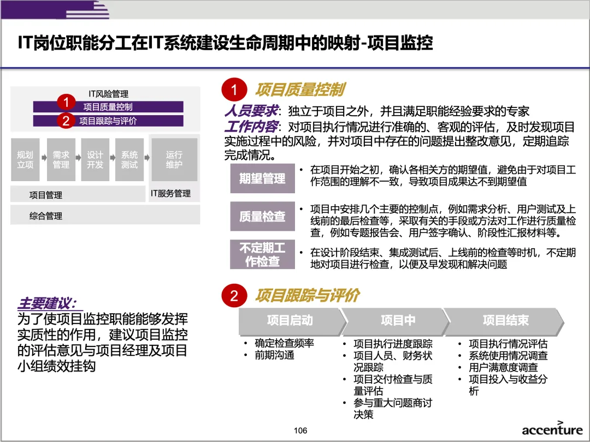Select the 项目中 arrow shape
The height and width of the screenshot is (442, 590).
[396, 321]
